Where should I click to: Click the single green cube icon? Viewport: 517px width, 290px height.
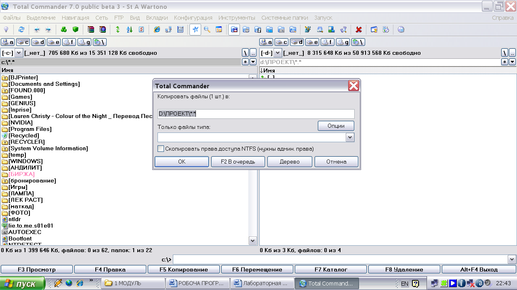click(x=75, y=29)
